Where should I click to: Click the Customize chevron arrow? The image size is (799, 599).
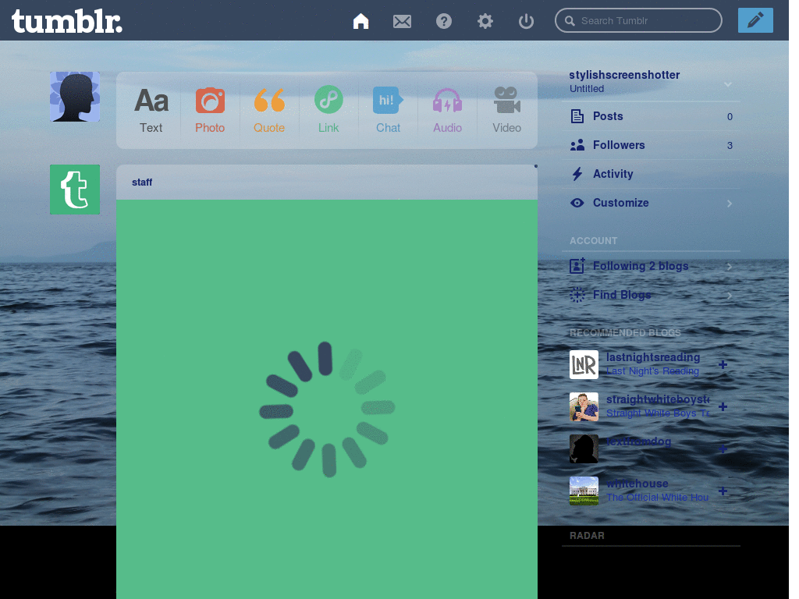[730, 204]
